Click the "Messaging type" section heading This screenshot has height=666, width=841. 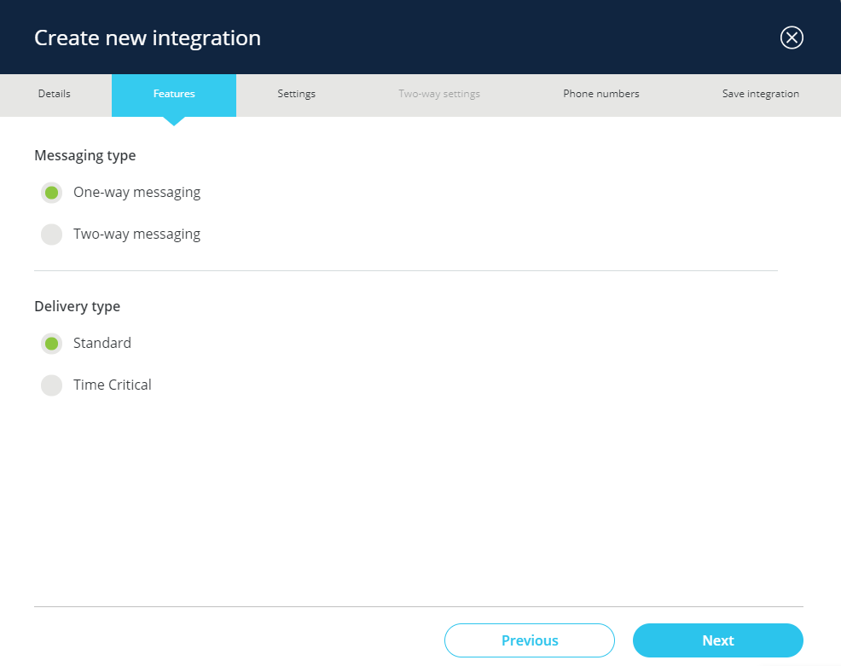tap(84, 156)
